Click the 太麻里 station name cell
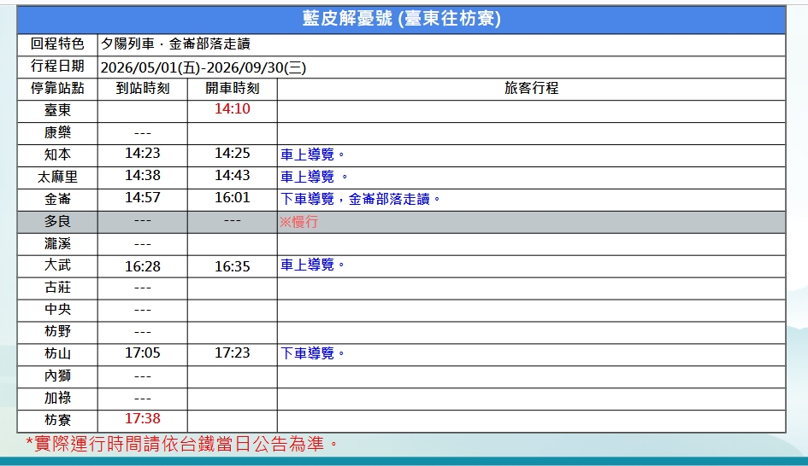This screenshot has width=808, height=466. pyautogui.click(x=57, y=177)
